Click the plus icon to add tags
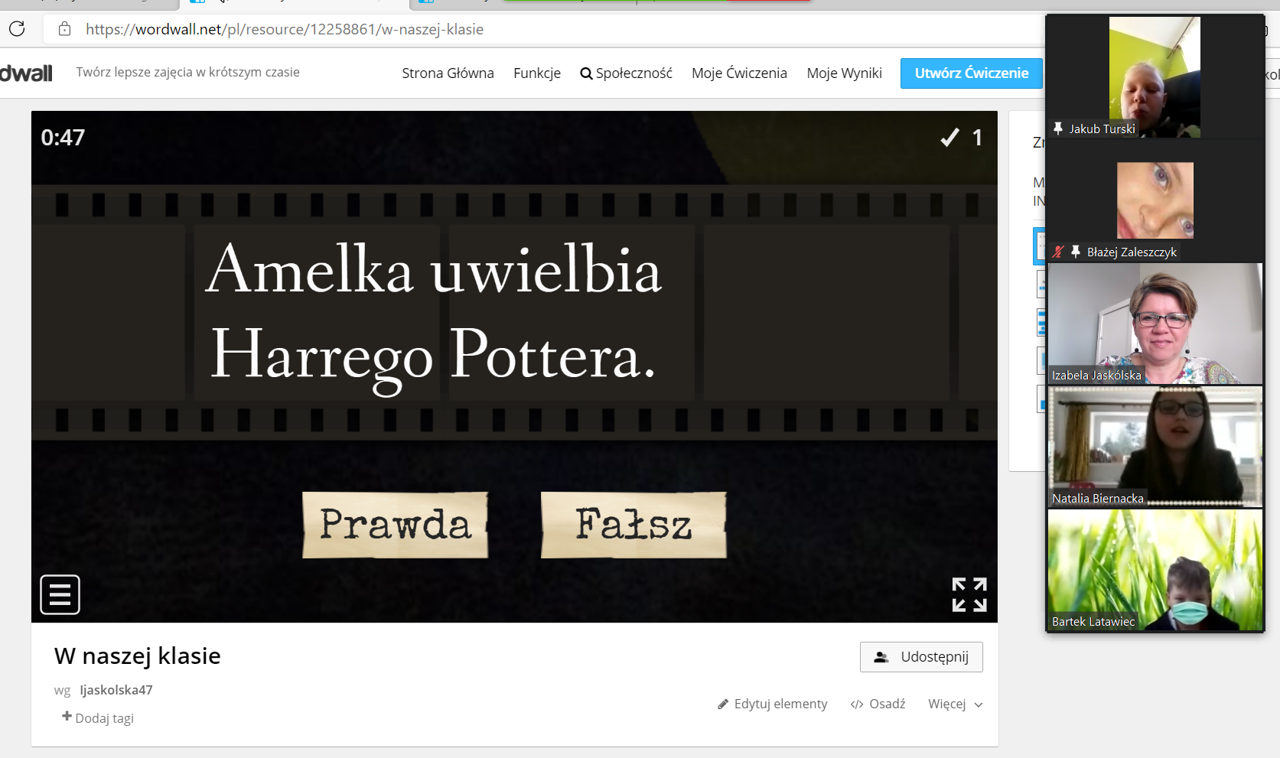This screenshot has width=1280, height=758. pos(67,717)
